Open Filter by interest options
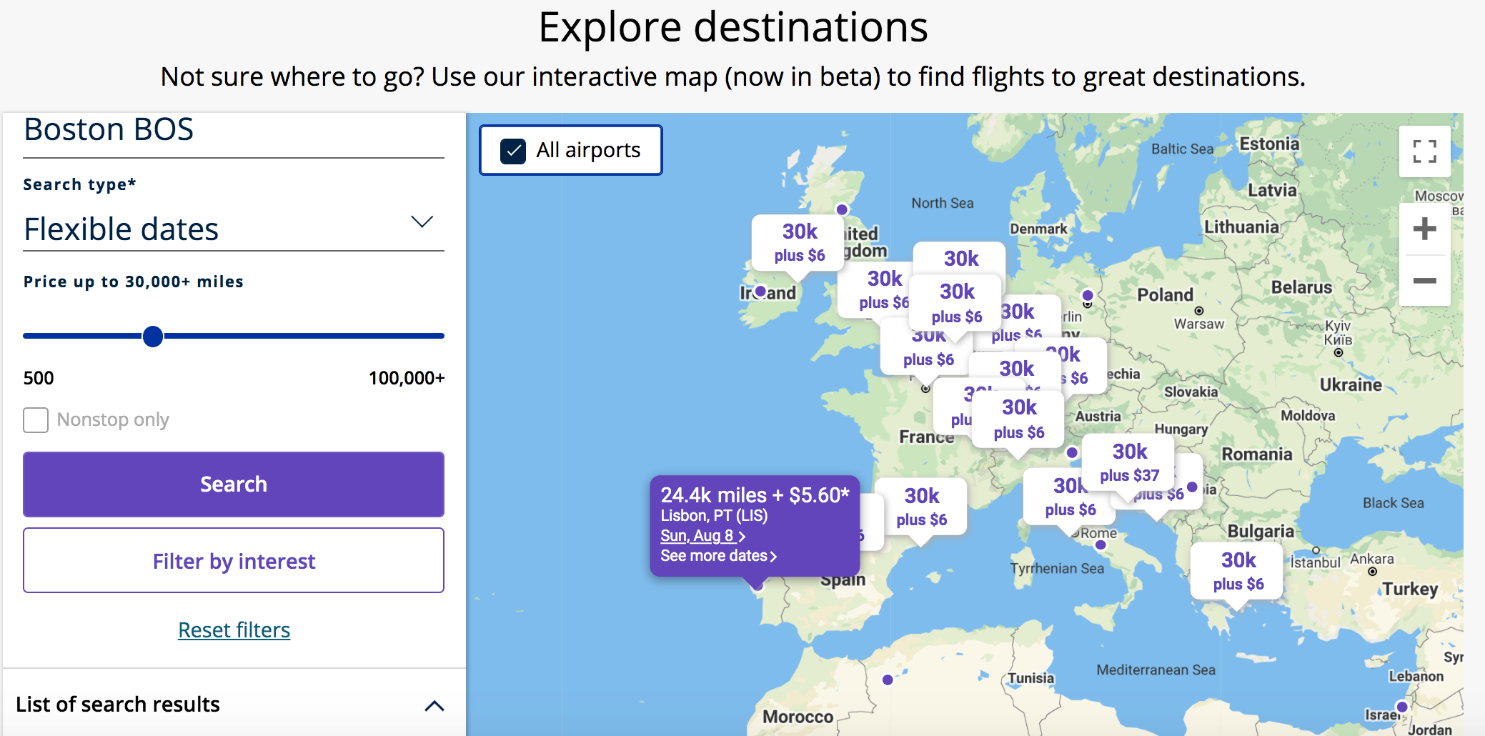The height and width of the screenshot is (736, 1485). point(233,561)
